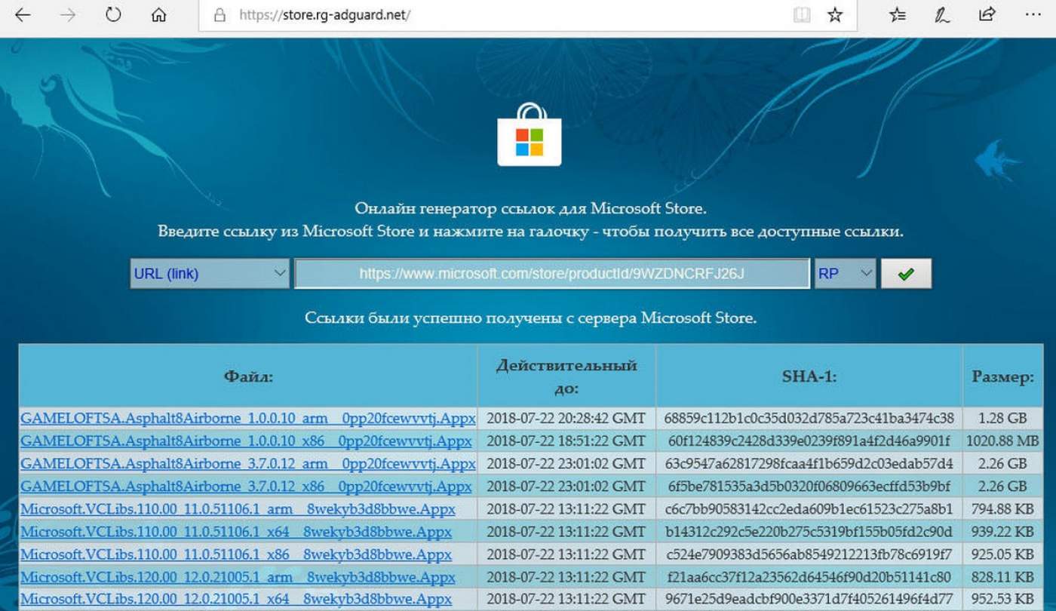
Task: Select hash f21aa6cc37f12a23562d64546f90d20b51141c80
Action: [x=809, y=577]
